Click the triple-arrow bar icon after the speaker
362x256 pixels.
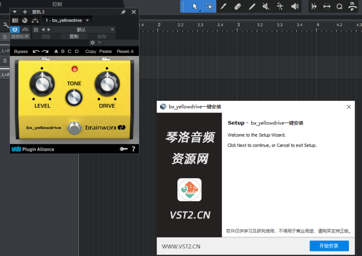[314, 6]
